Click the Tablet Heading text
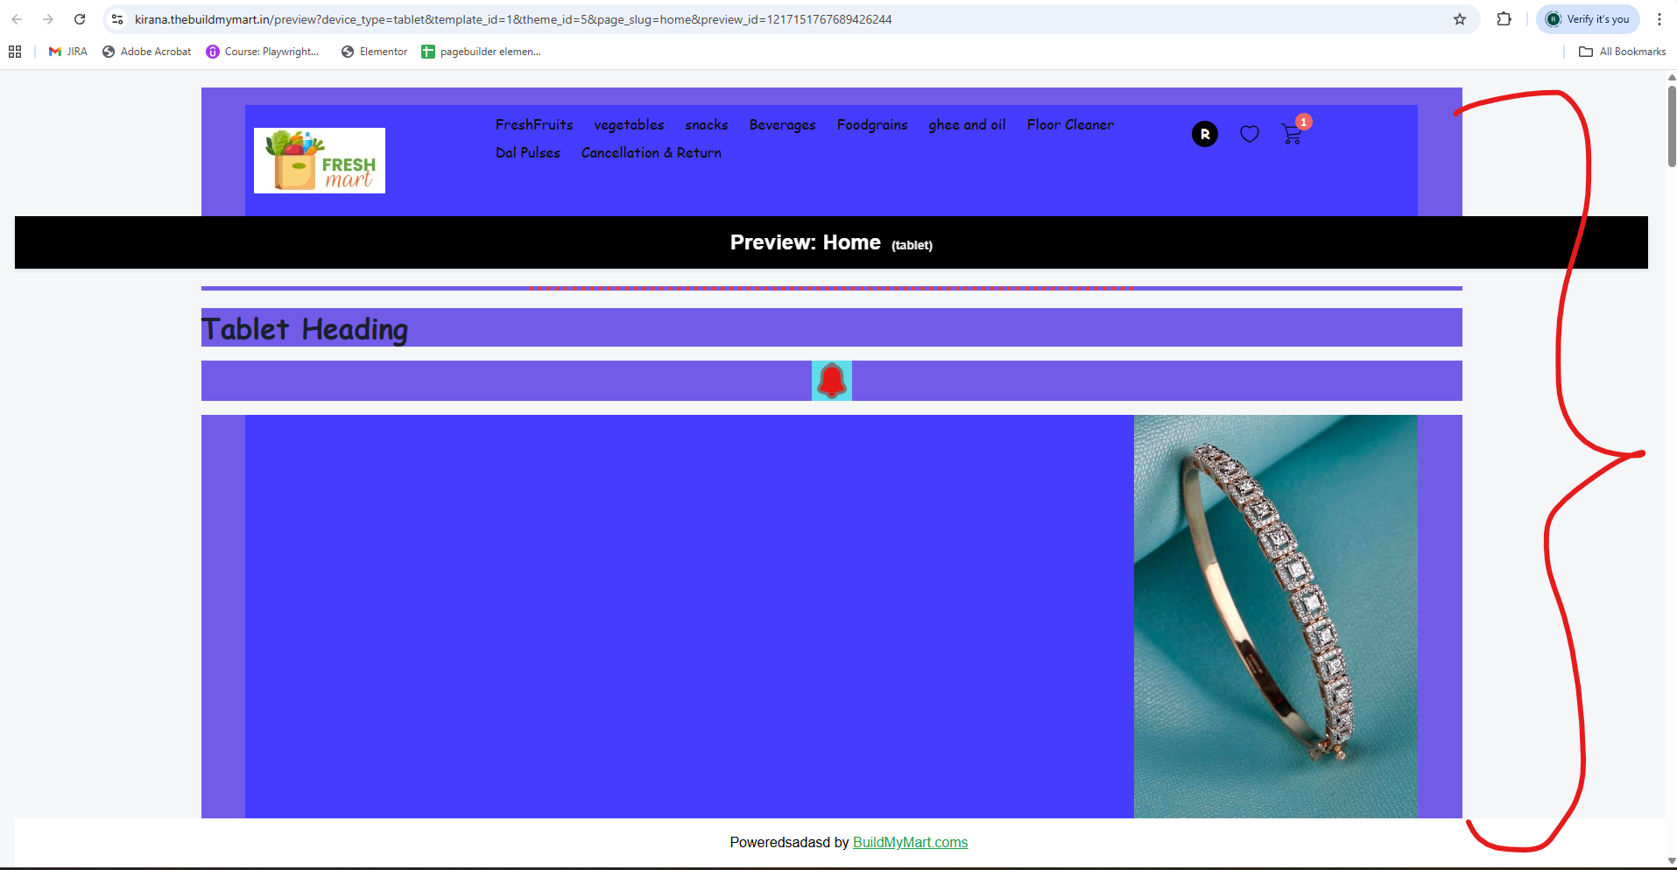The height and width of the screenshot is (870, 1677). pyautogui.click(x=305, y=329)
